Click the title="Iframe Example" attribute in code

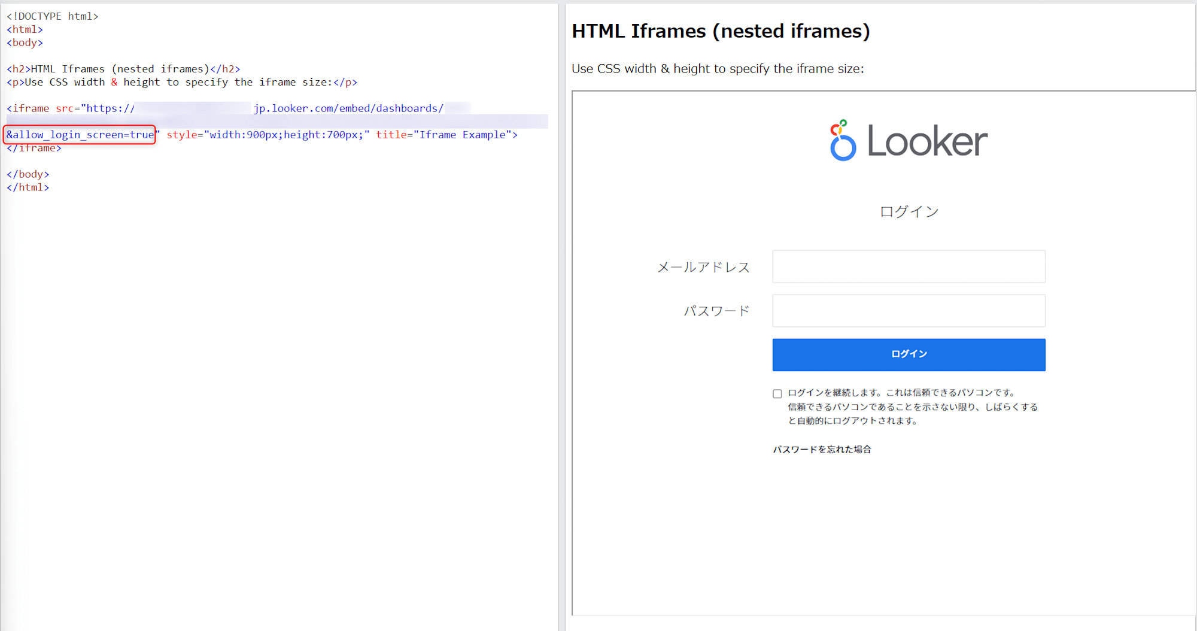[x=443, y=135]
